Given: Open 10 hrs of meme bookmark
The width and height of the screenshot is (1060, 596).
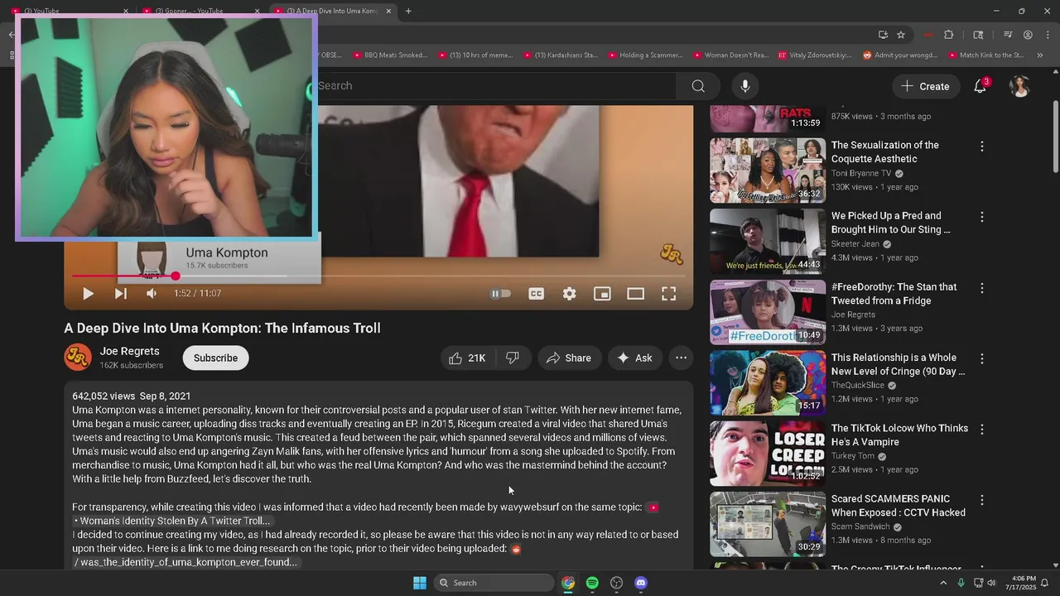Looking at the screenshot, I should (476, 55).
